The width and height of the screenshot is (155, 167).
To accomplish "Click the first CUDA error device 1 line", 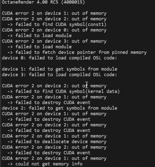I will 54,13.
